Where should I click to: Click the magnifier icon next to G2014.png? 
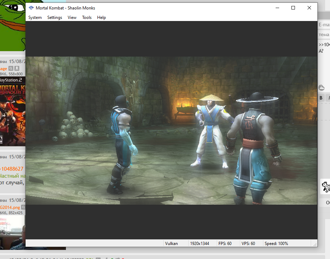(x=23, y=207)
